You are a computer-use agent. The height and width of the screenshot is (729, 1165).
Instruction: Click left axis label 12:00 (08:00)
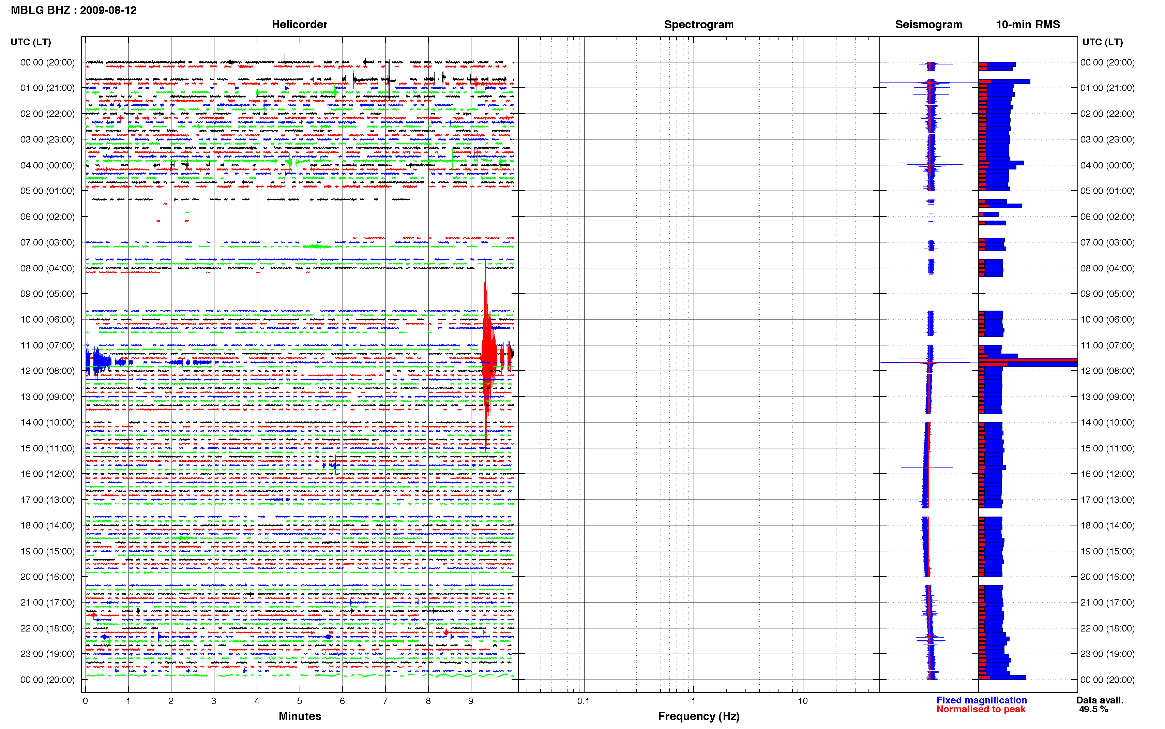point(48,371)
